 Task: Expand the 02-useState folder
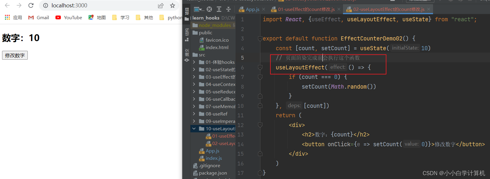[x=194, y=69]
